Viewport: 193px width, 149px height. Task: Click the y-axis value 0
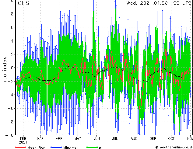pos(12,68)
